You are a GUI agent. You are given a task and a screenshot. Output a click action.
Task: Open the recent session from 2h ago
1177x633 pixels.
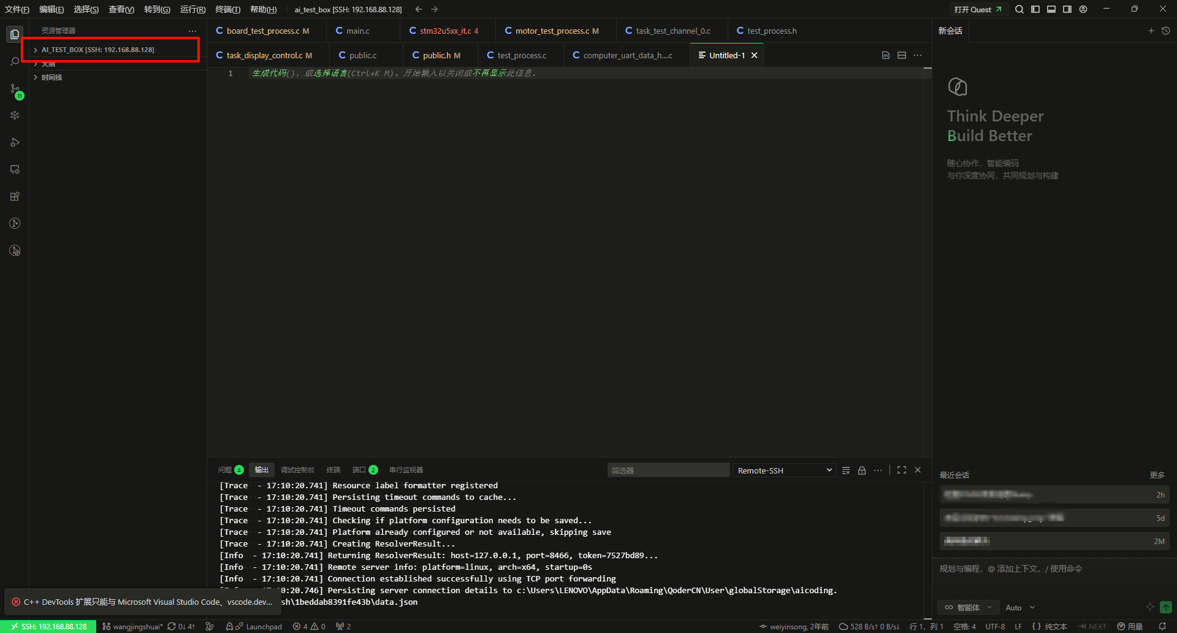[1054, 495]
